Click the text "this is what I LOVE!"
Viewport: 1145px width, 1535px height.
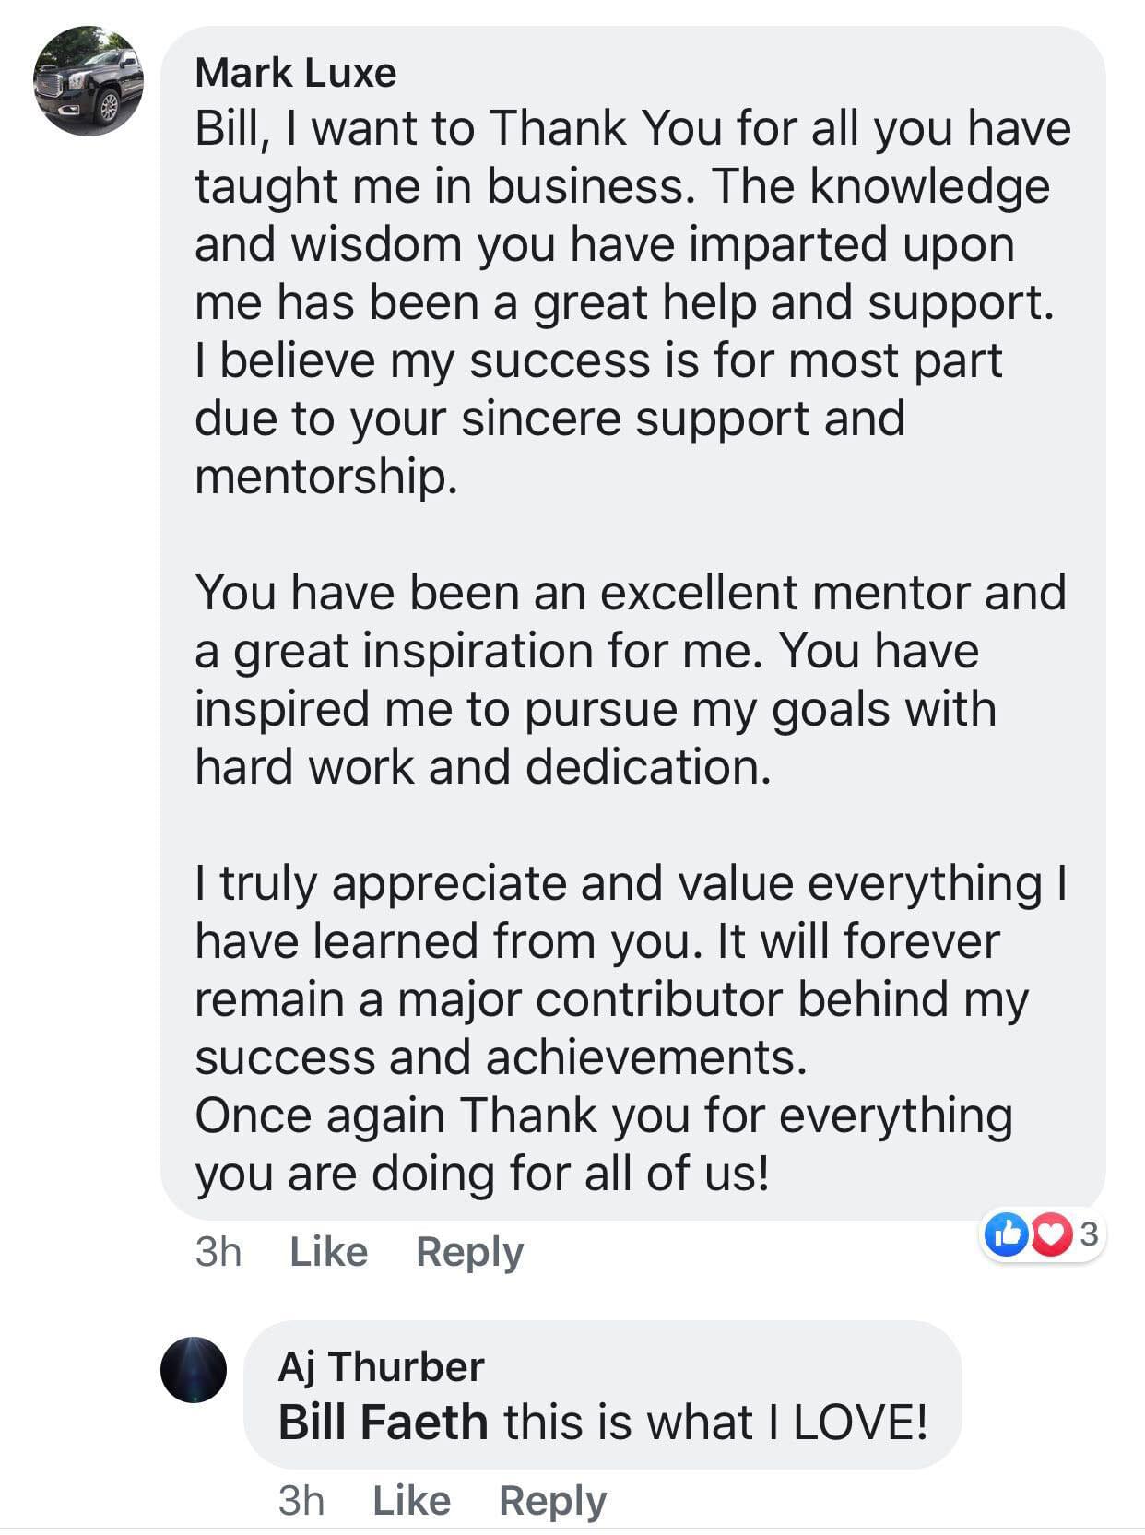[x=715, y=1422]
